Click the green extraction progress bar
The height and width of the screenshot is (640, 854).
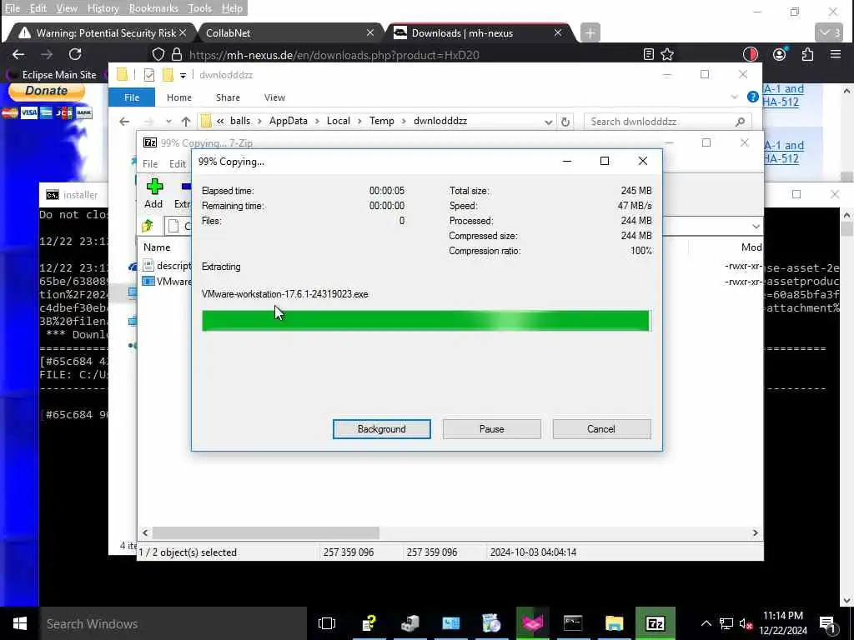coord(426,321)
